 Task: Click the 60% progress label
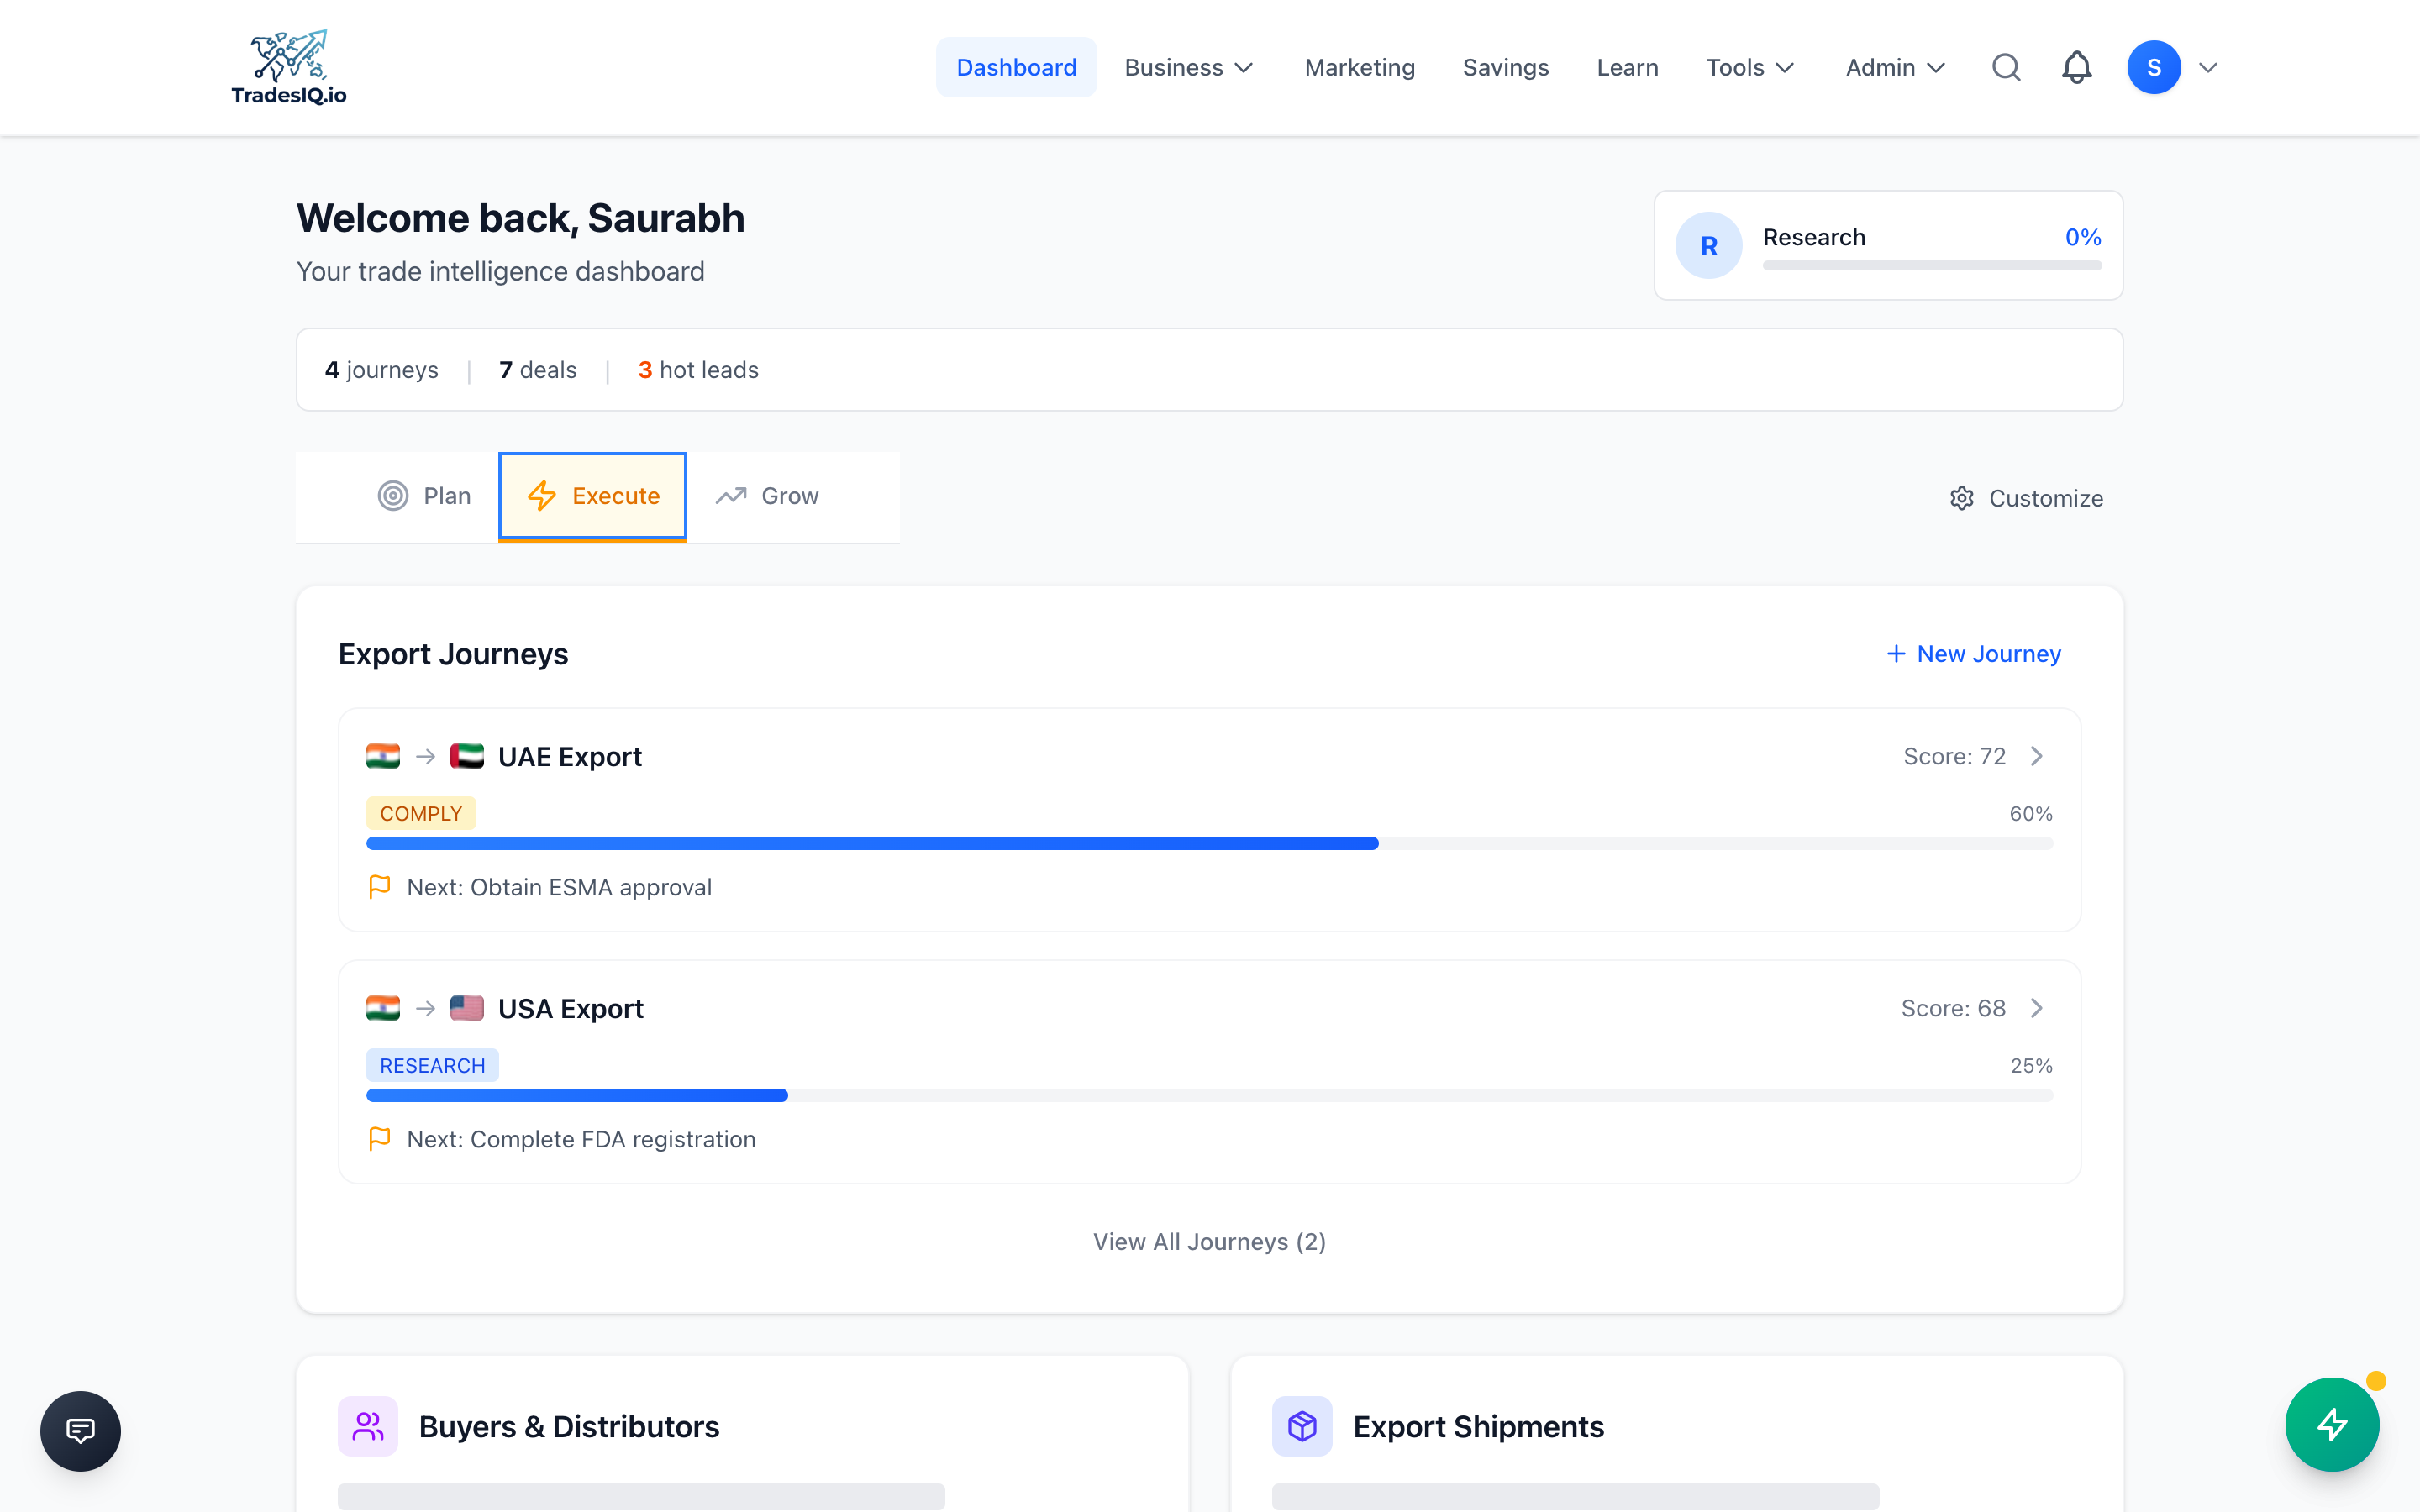2031,813
